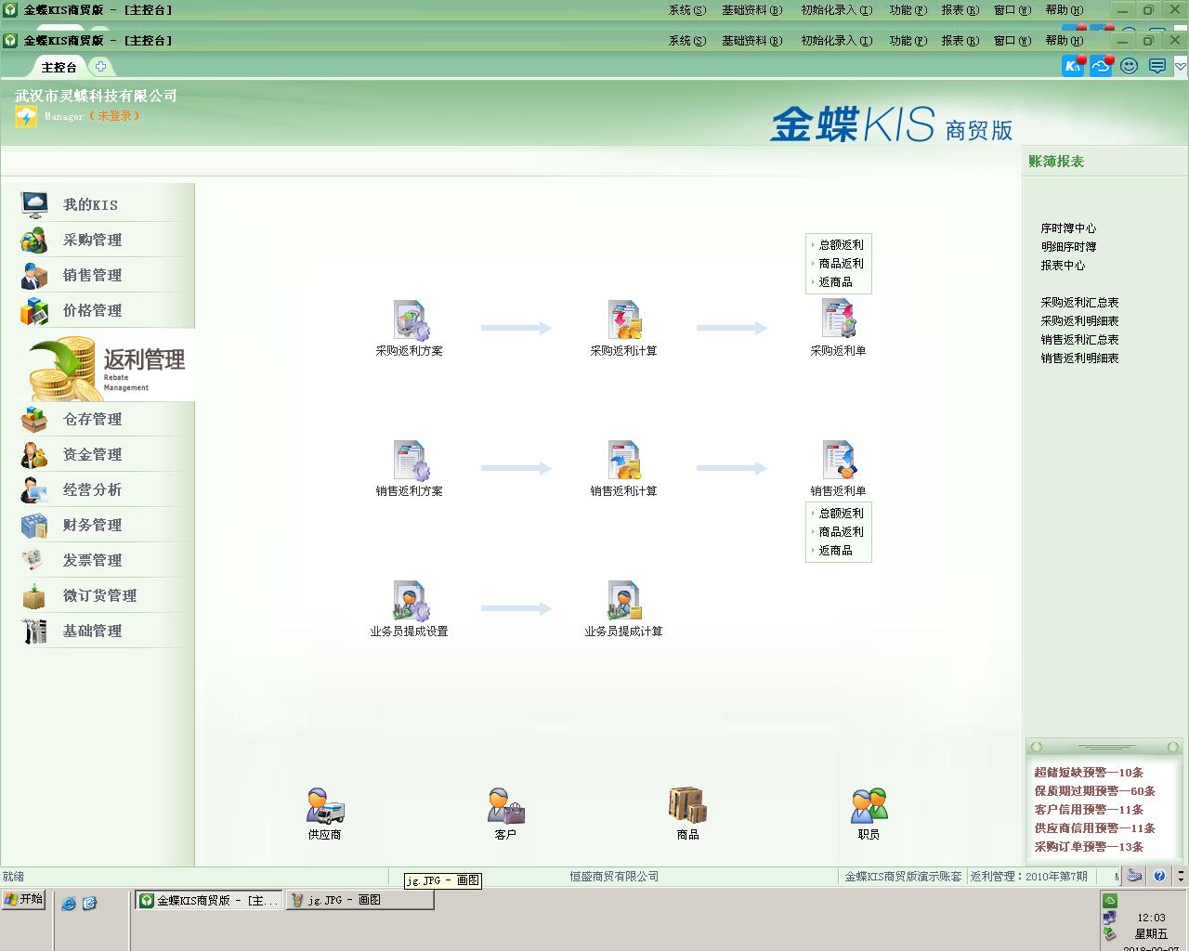
Task: Open the 商品 goods icon
Action: coord(687,805)
